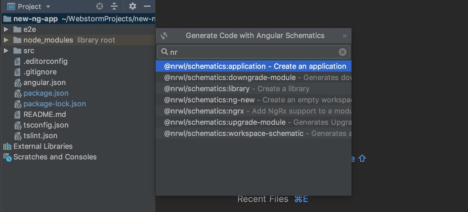The width and height of the screenshot is (468, 212).
Task: Choose @nrwl/schematics:ng-new schematic
Action: [x=253, y=100]
